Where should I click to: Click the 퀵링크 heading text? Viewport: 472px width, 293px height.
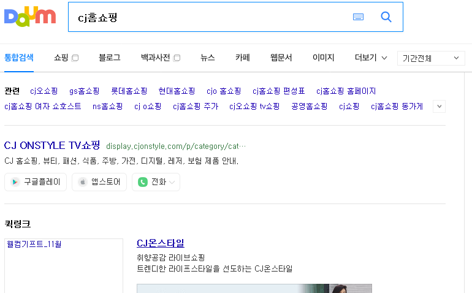click(17, 224)
